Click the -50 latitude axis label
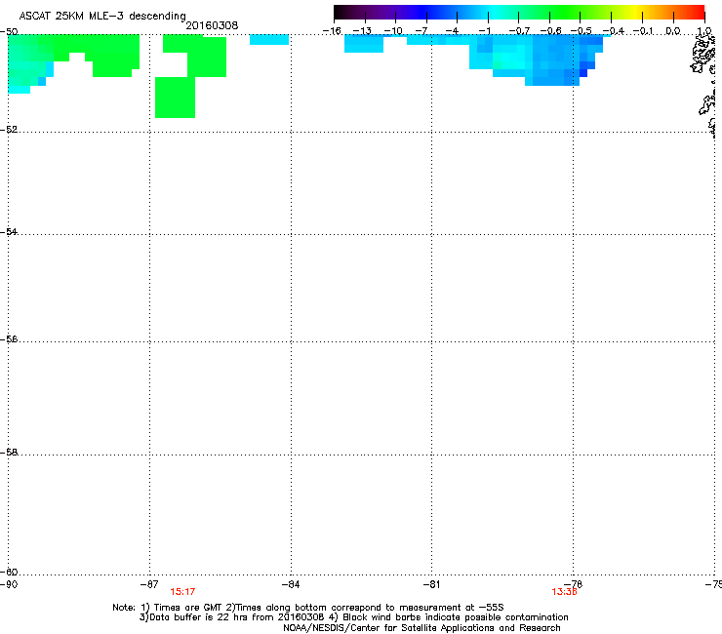 coord(9,32)
